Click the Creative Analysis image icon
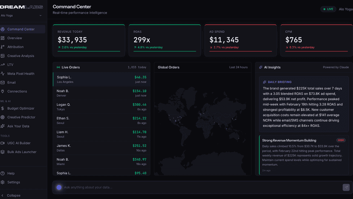The width and height of the screenshot is (353, 199). [3, 56]
